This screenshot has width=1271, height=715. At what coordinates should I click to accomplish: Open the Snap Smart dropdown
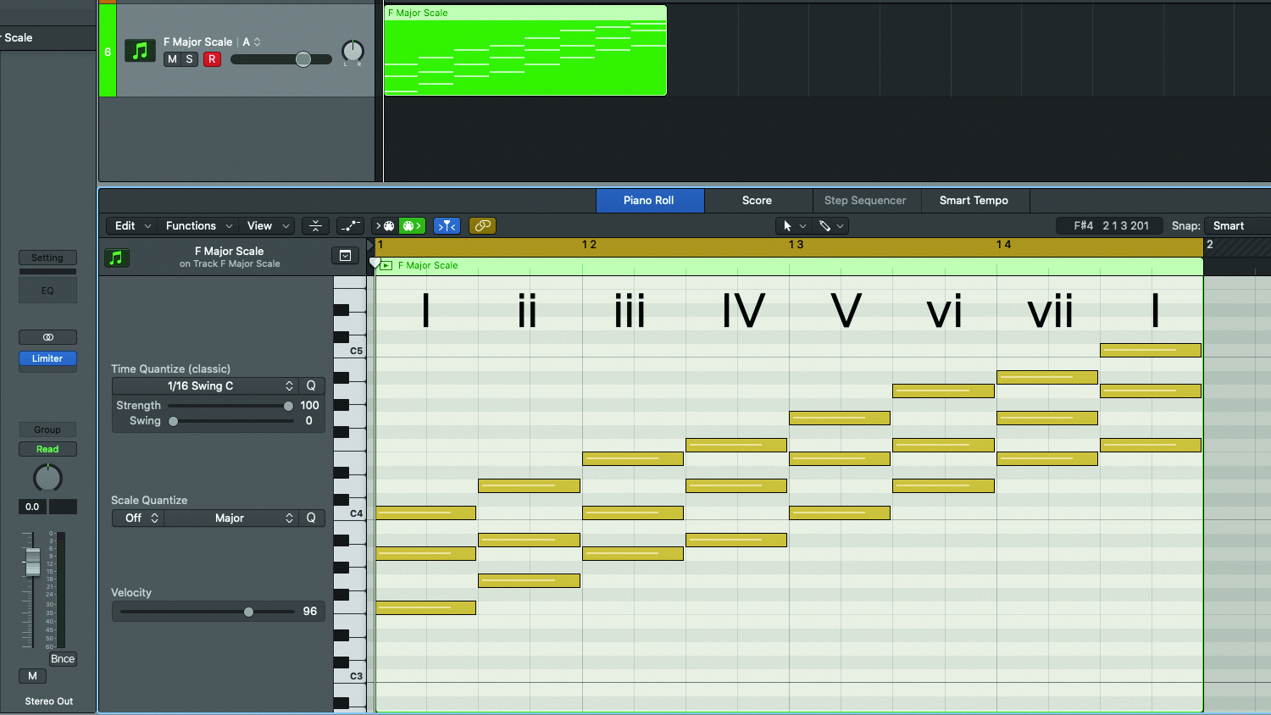pos(1236,225)
